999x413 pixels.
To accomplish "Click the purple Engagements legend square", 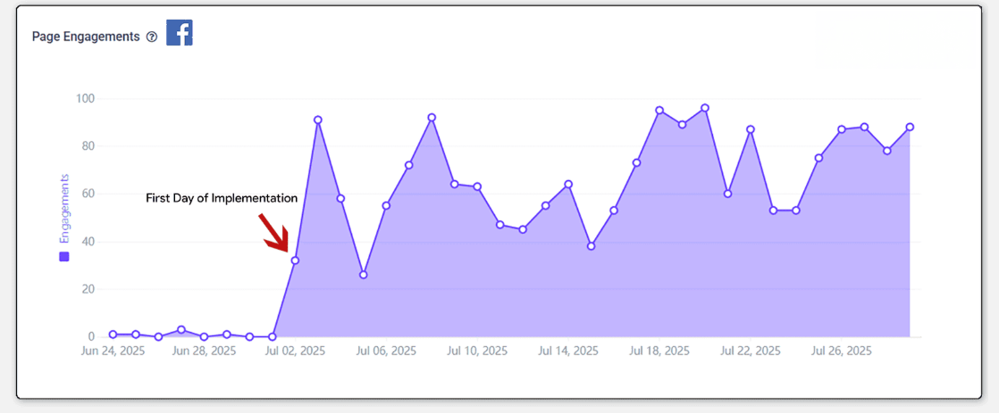I will [x=64, y=257].
